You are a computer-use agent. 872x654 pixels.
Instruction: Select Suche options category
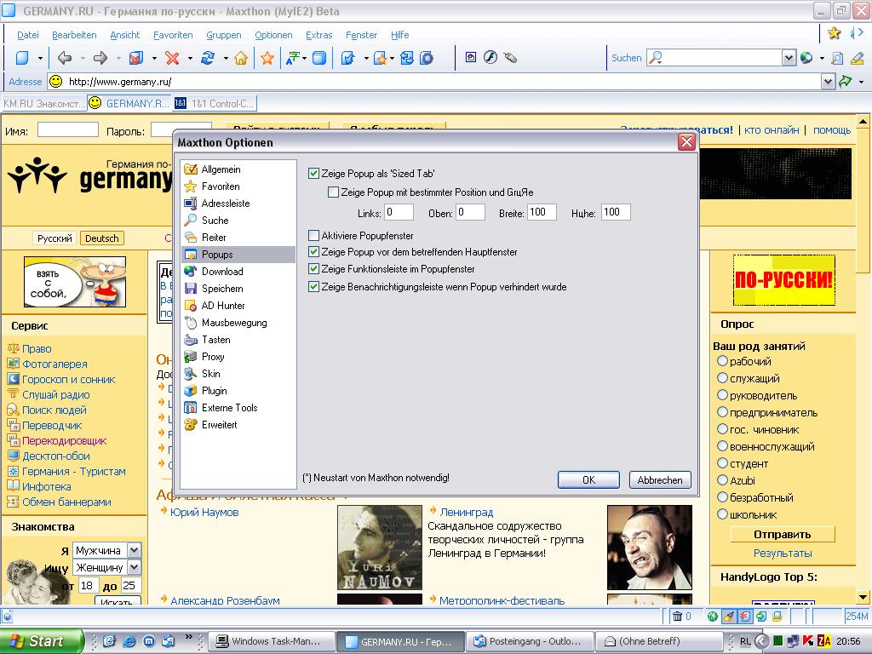pos(215,221)
